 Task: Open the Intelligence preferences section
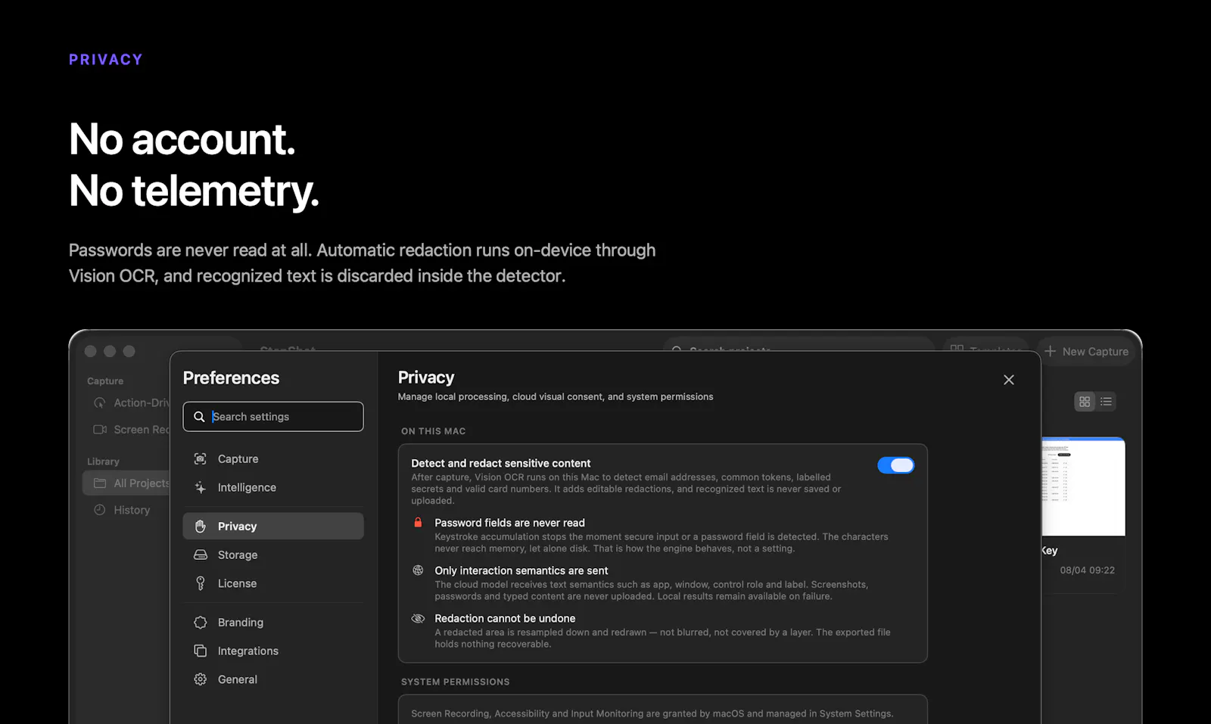[x=272, y=488]
